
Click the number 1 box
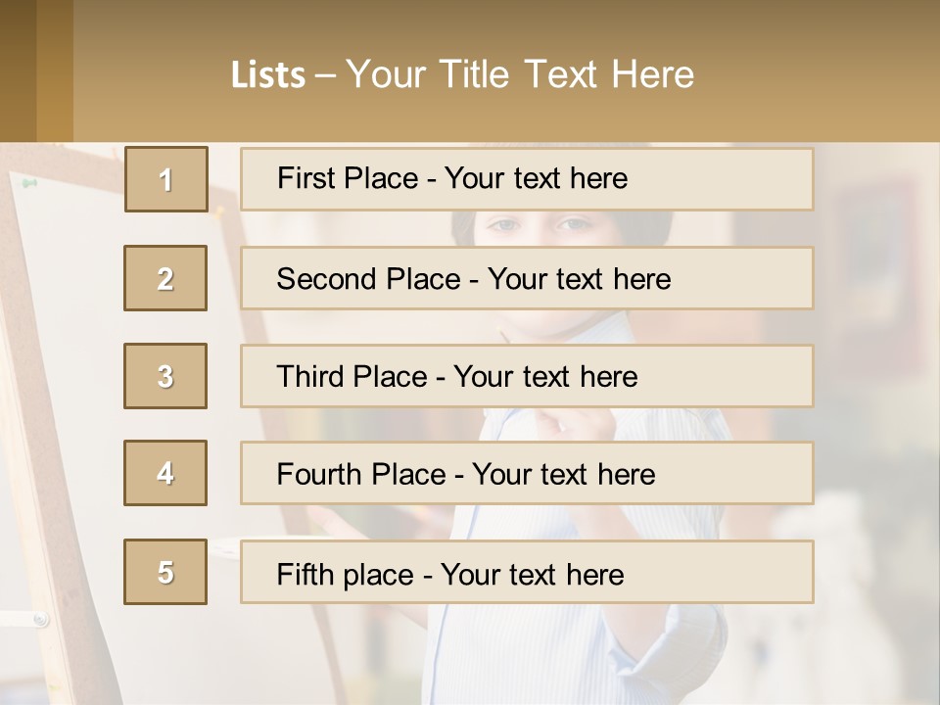coord(166,179)
